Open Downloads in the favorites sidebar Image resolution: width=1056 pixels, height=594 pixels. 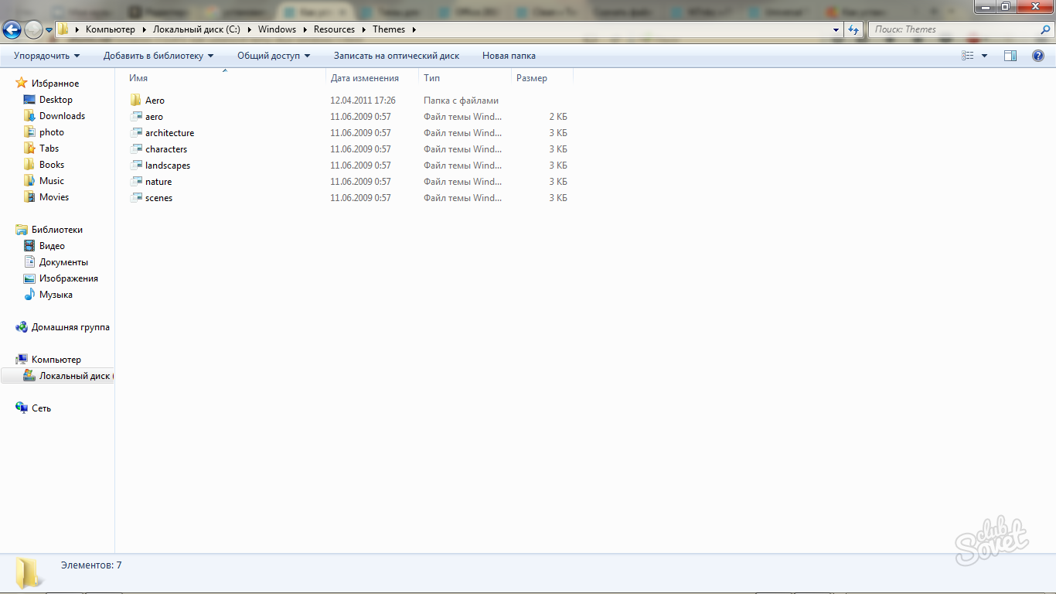click(x=62, y=116)
